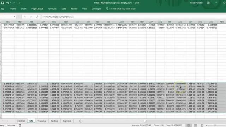Select column header AES
The width and height of the screenshot is (226, 127).
pyautogui.click(x=180, y=22)
